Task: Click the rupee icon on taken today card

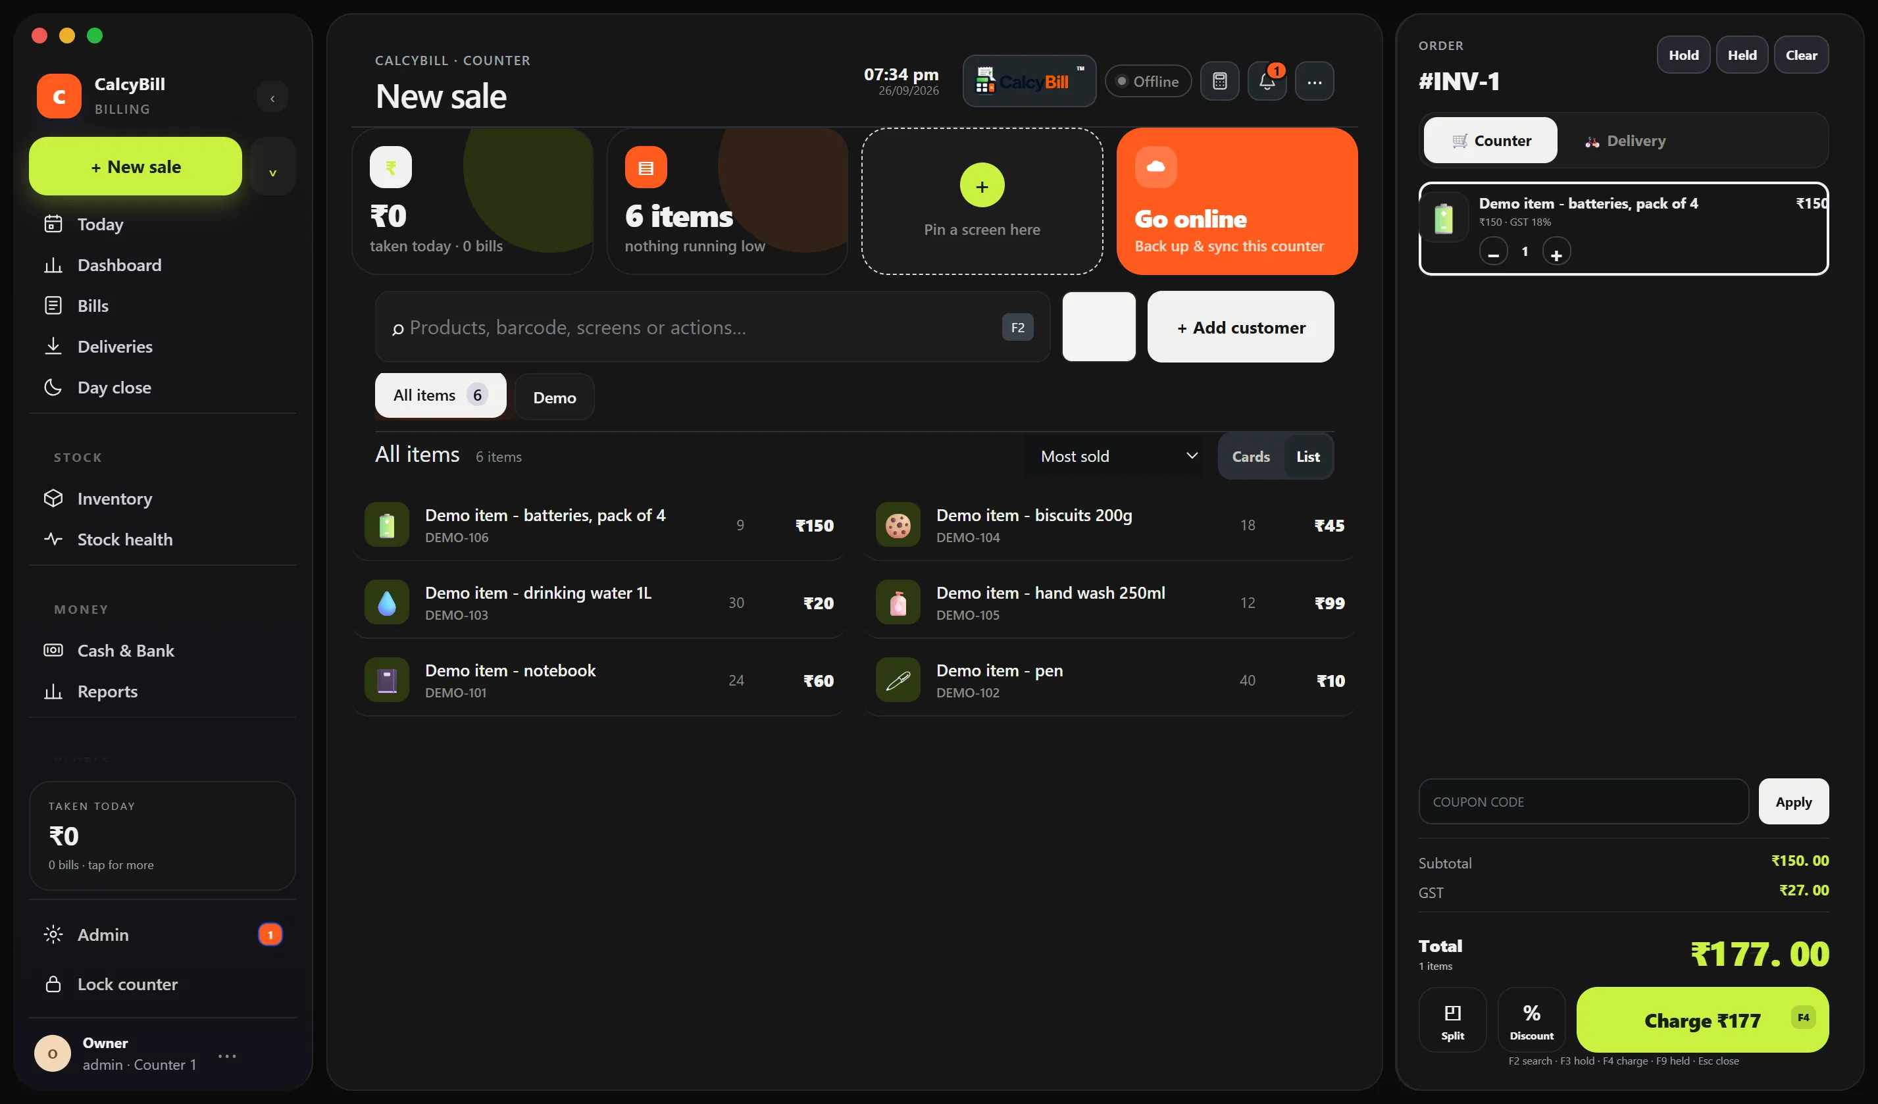Action: click(x=390, y=168)
